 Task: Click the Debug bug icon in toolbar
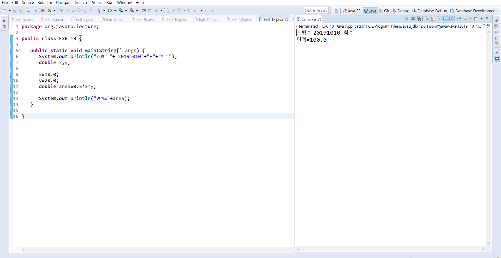coord(99,11)
